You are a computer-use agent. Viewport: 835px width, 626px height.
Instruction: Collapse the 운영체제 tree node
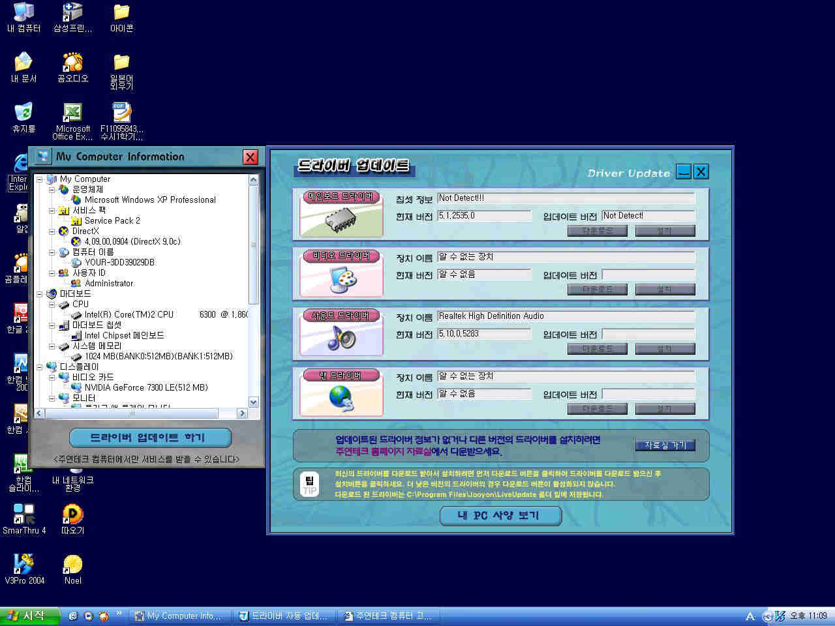[52, 189]
